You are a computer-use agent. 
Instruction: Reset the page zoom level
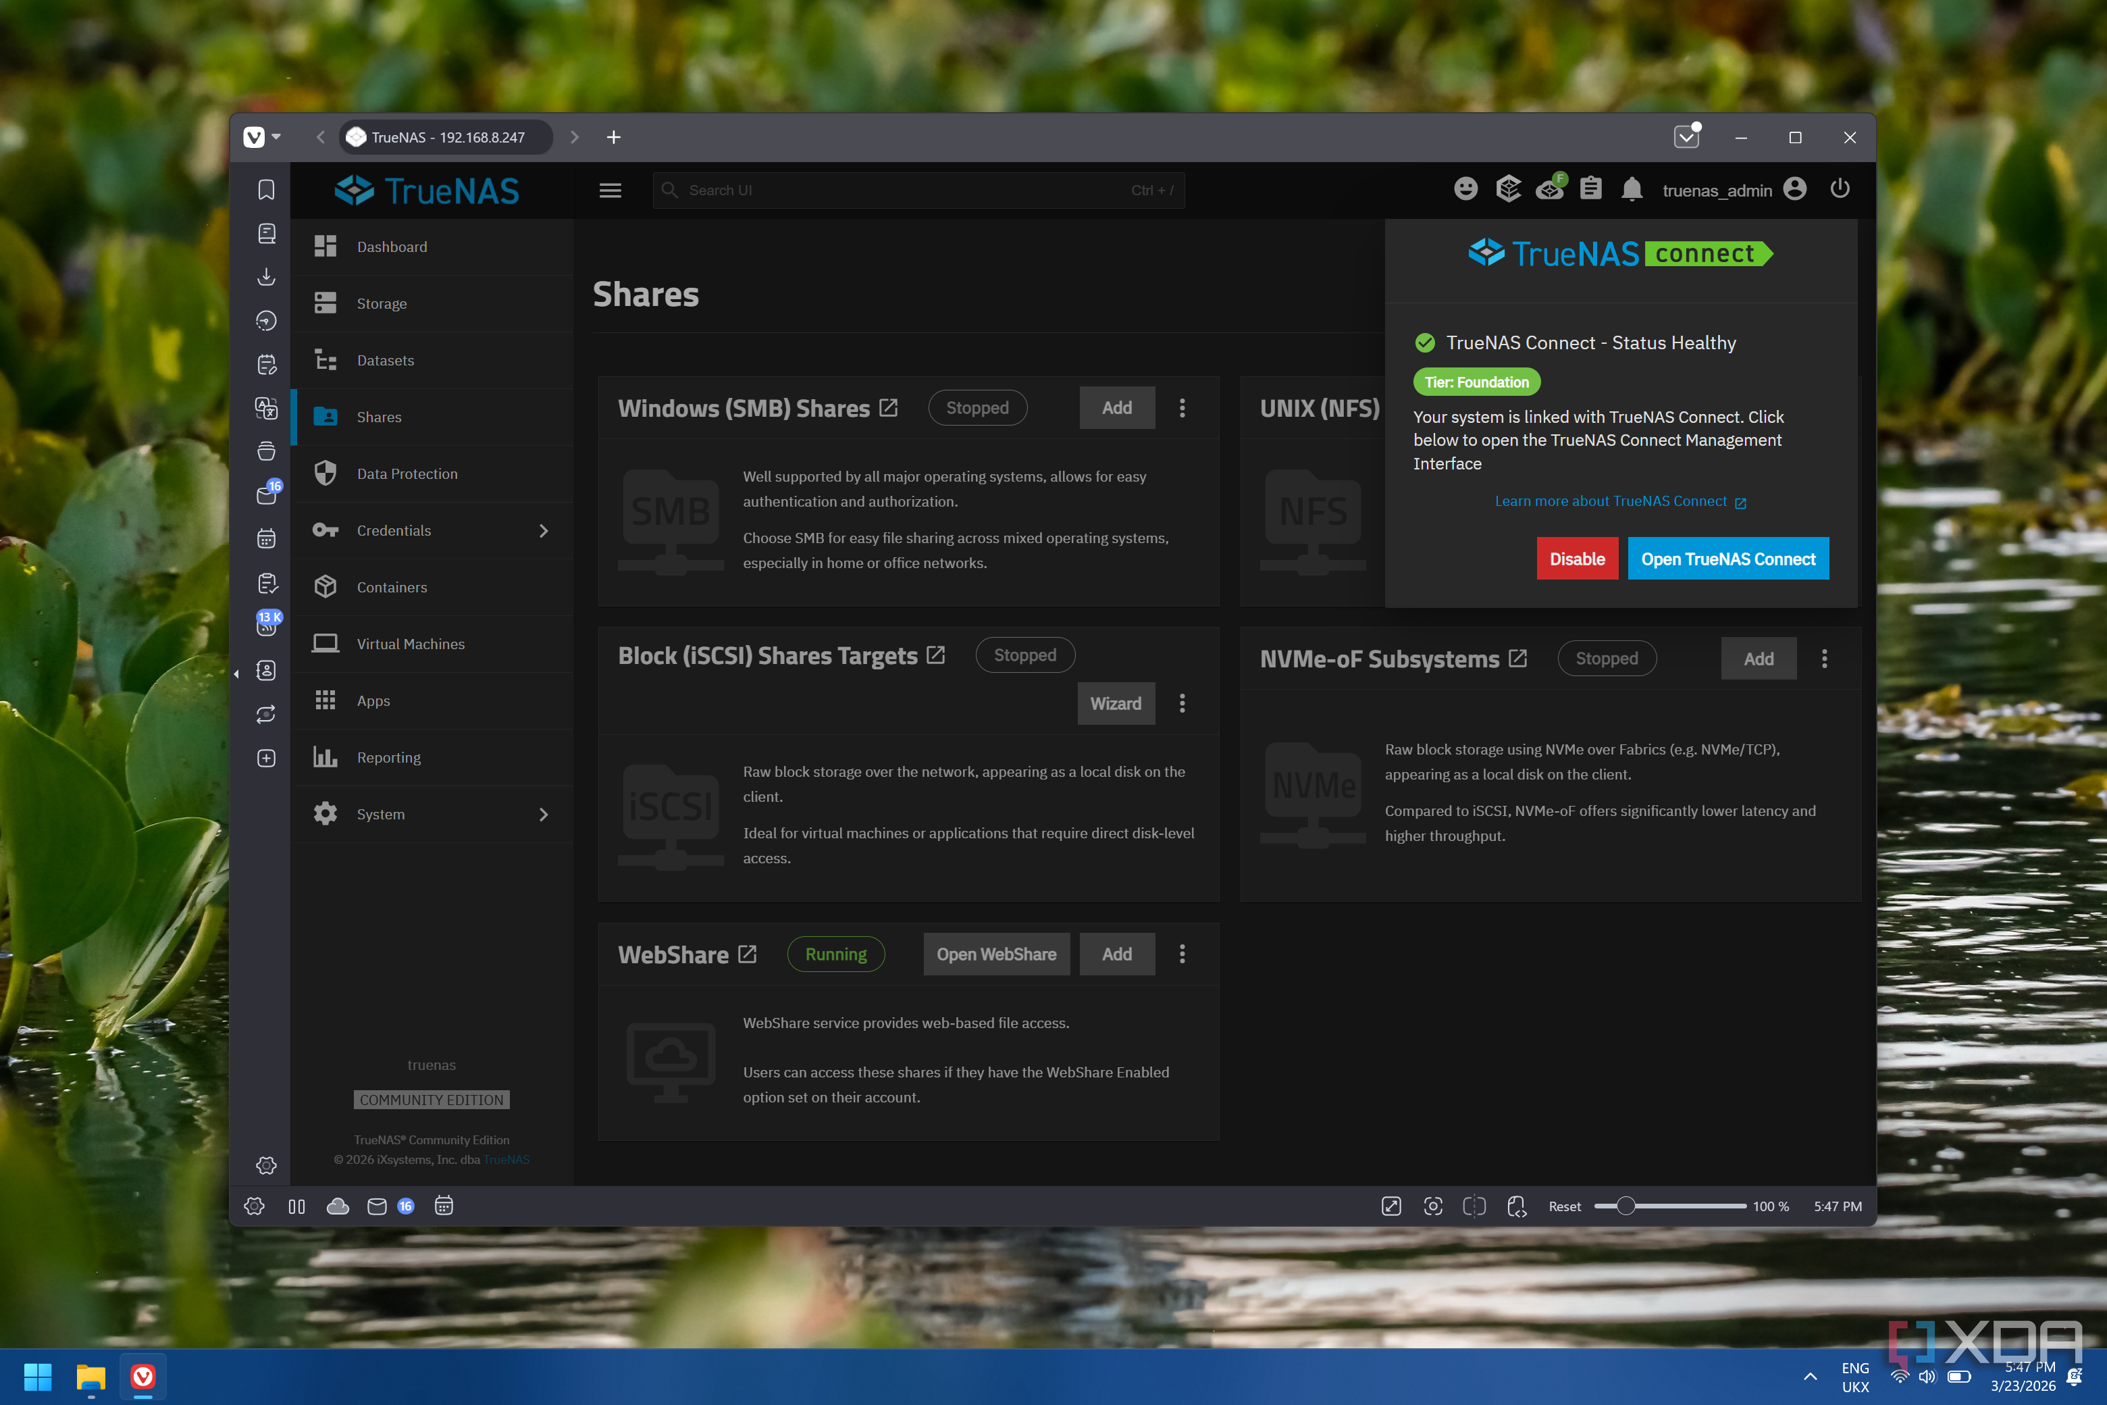point(1565,1206)
